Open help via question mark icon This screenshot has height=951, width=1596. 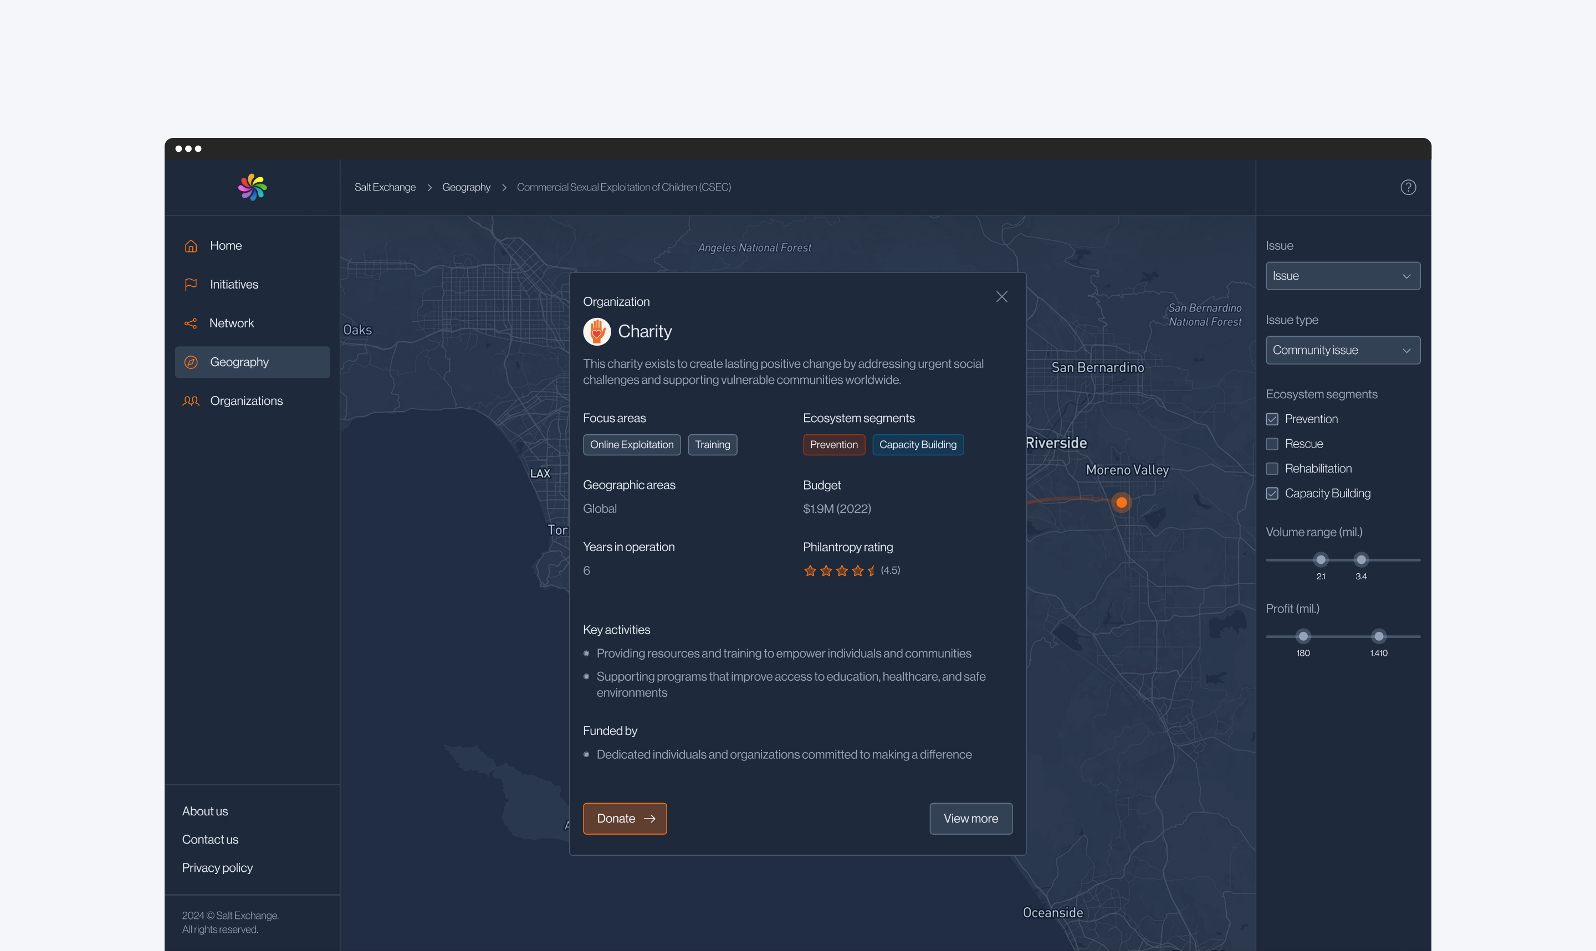tap(1408, 187)
